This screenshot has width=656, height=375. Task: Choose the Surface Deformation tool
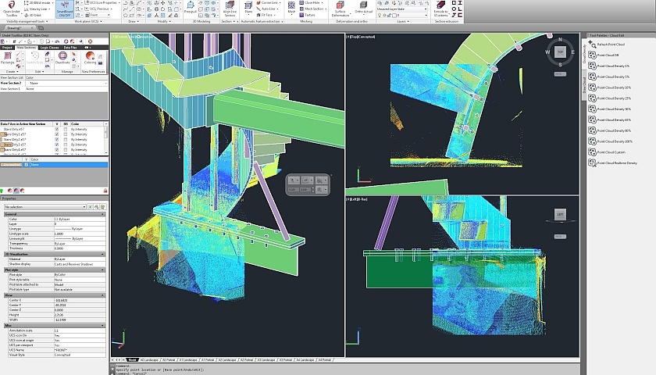tap(340, 9)
